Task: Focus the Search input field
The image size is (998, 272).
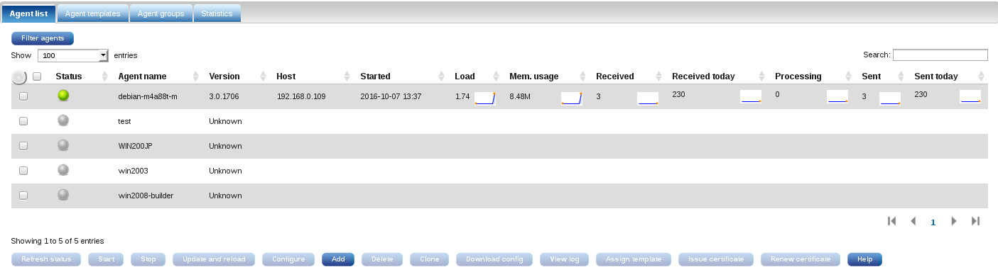Action: tap(940, 55)
